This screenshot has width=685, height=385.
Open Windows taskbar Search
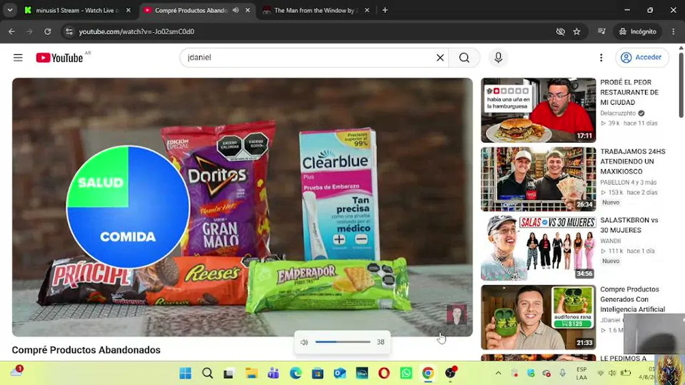[x=208, y=373]
